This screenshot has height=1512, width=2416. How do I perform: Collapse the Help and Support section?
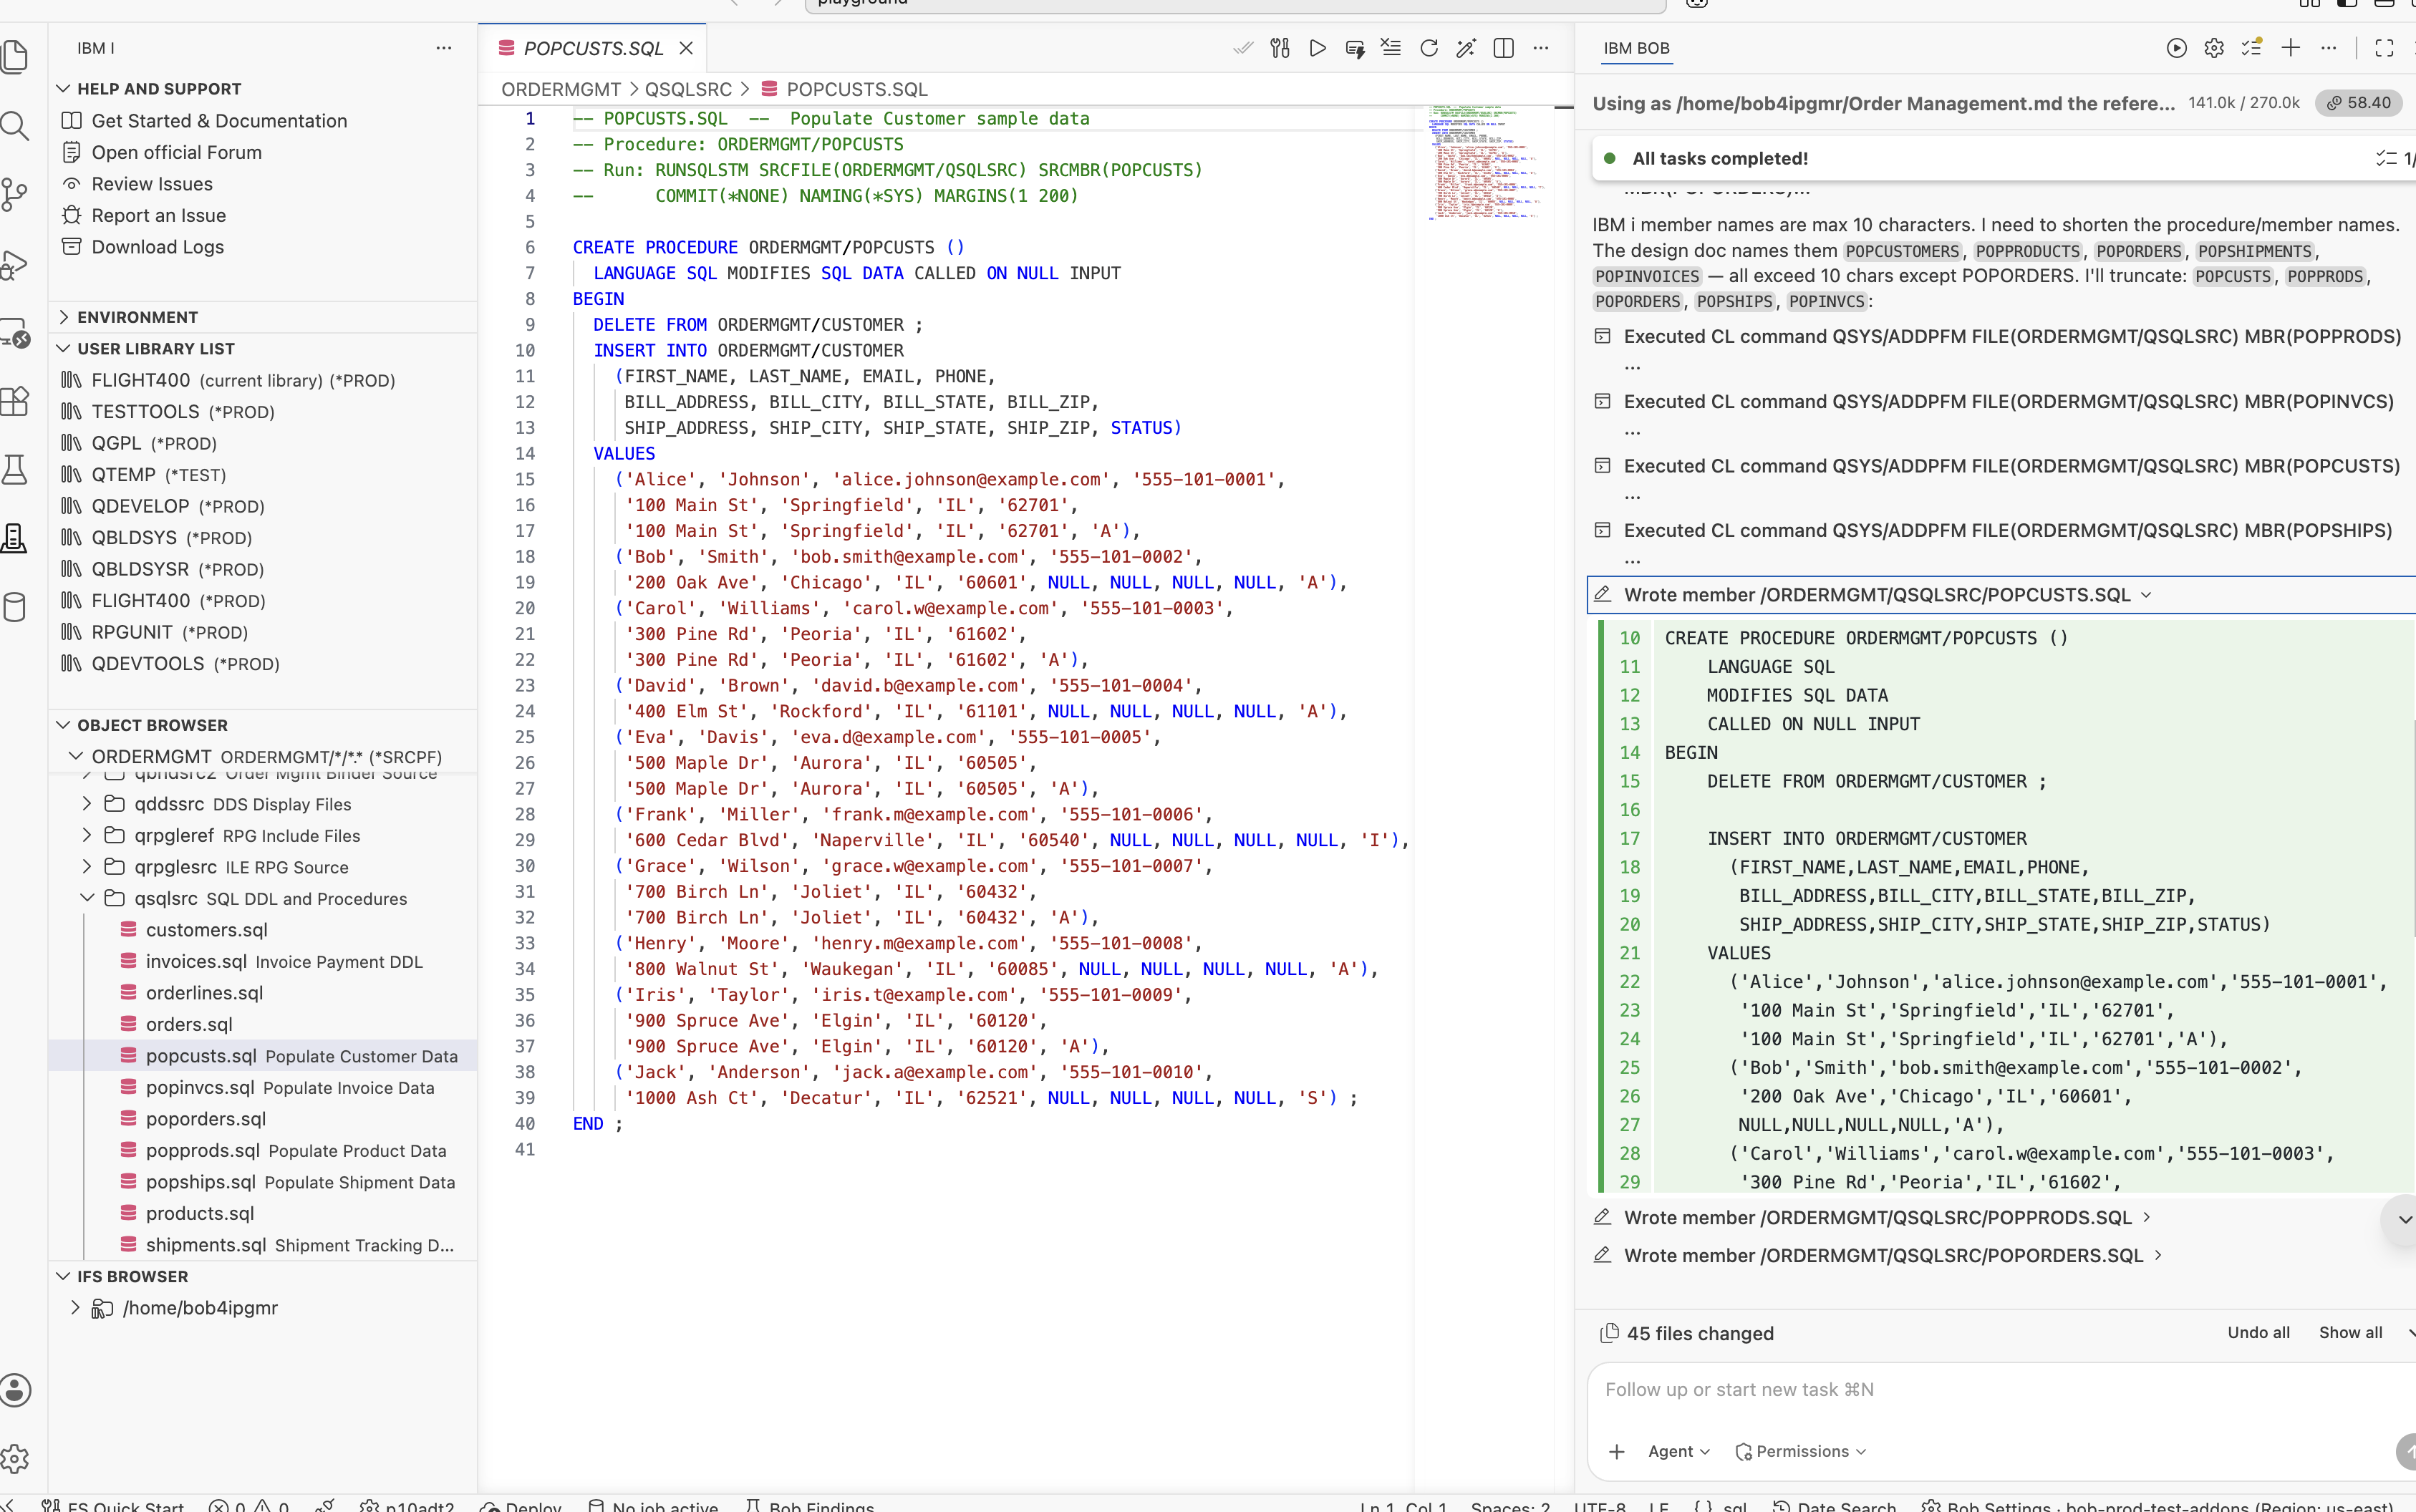pyautogui.click(x=63, y=89)
